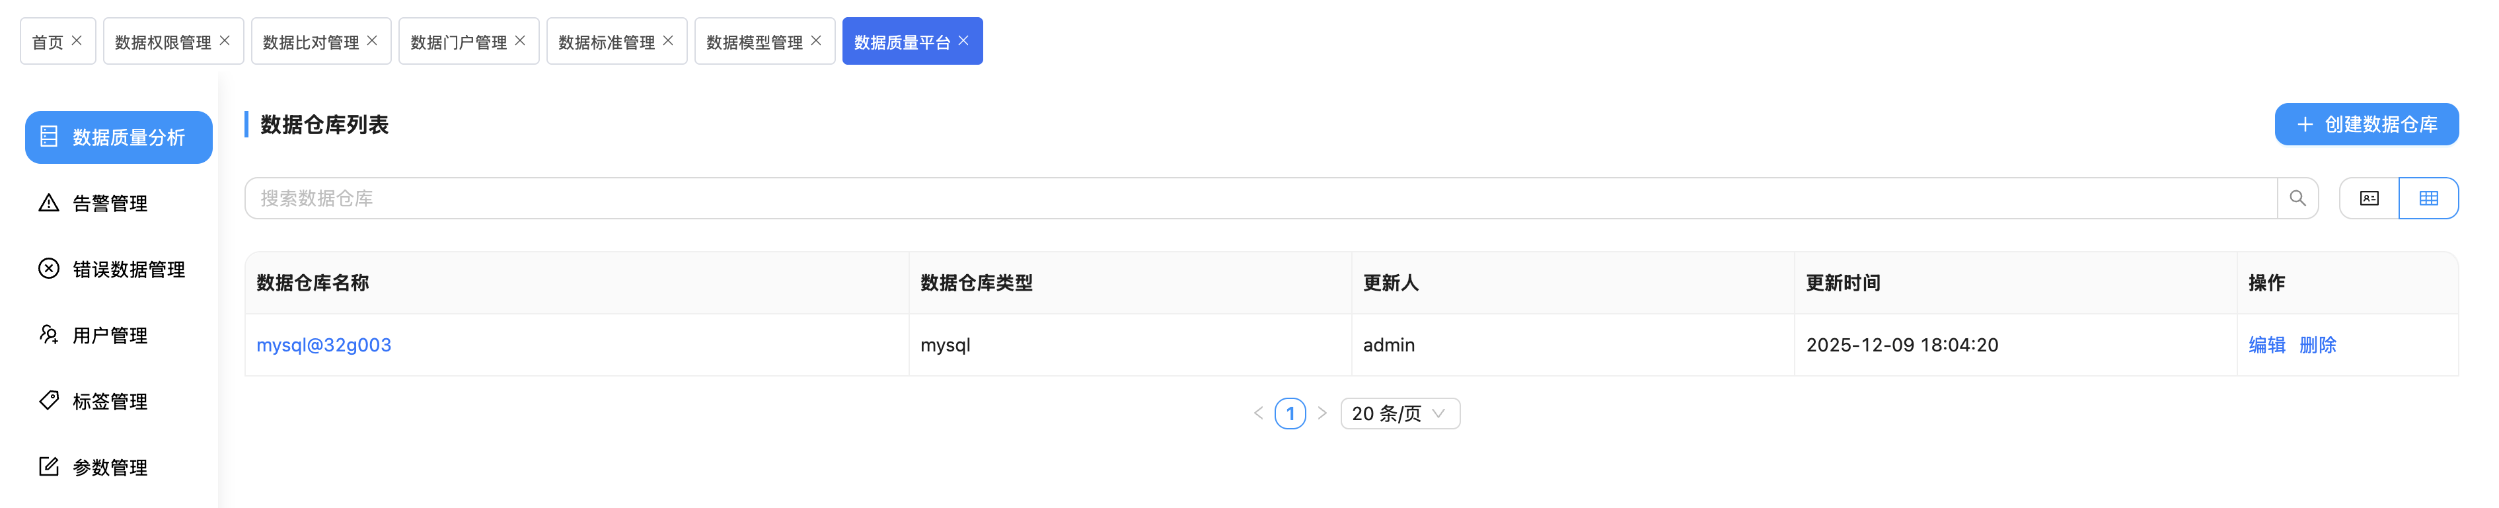The image size is (2499, 508).
Task: Go to 用户管理 in the sidebar
Action: (x=110, y=336)
